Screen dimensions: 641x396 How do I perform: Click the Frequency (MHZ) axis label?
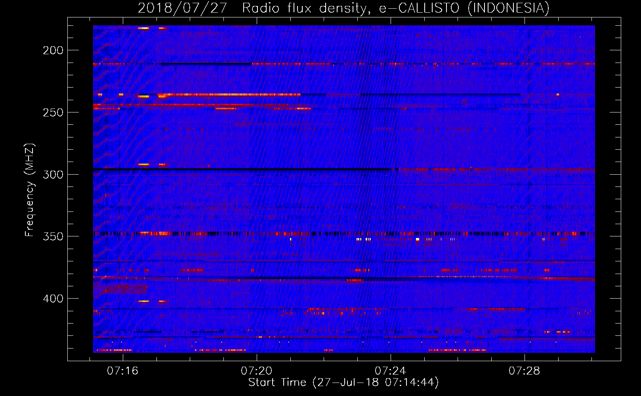coord(30,190)
